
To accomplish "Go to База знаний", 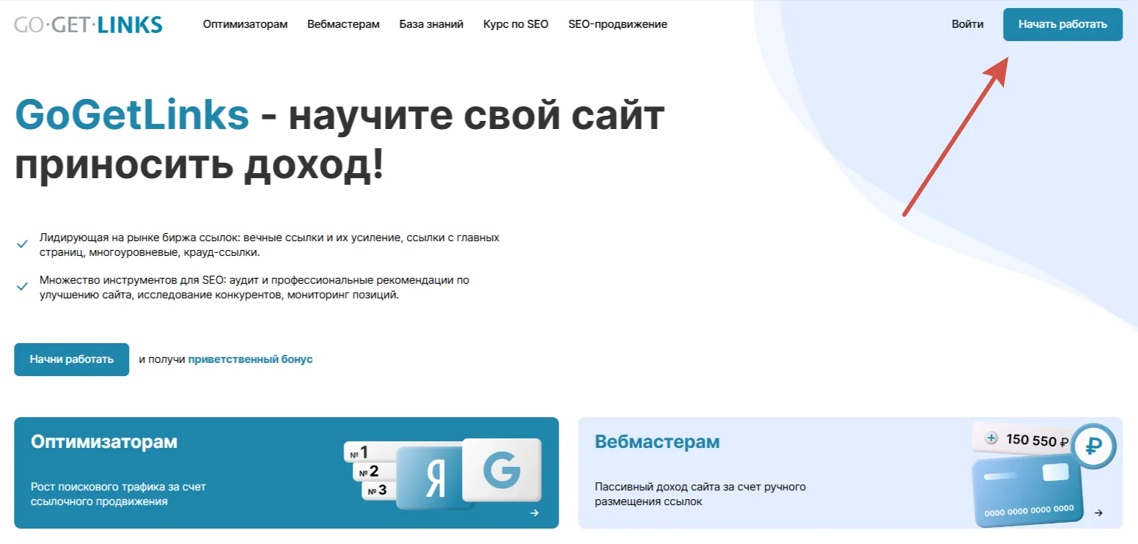I will [x=431, y=24].
